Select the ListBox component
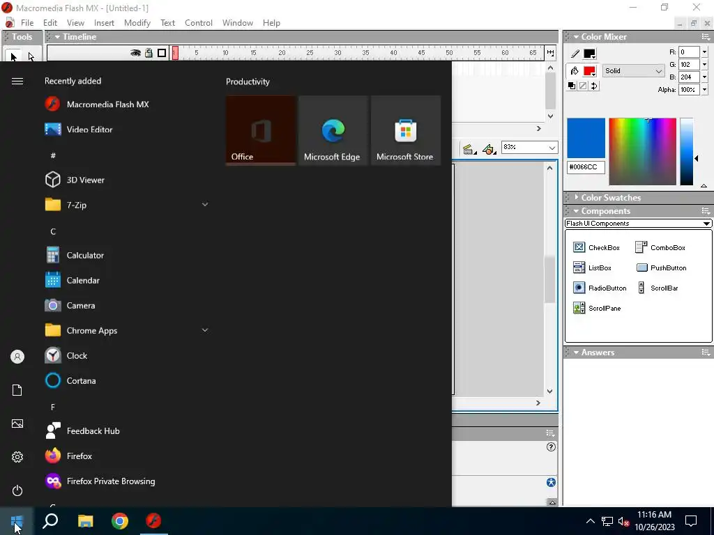The width and height of the screenshot is (714, 535). coord(592,268)
